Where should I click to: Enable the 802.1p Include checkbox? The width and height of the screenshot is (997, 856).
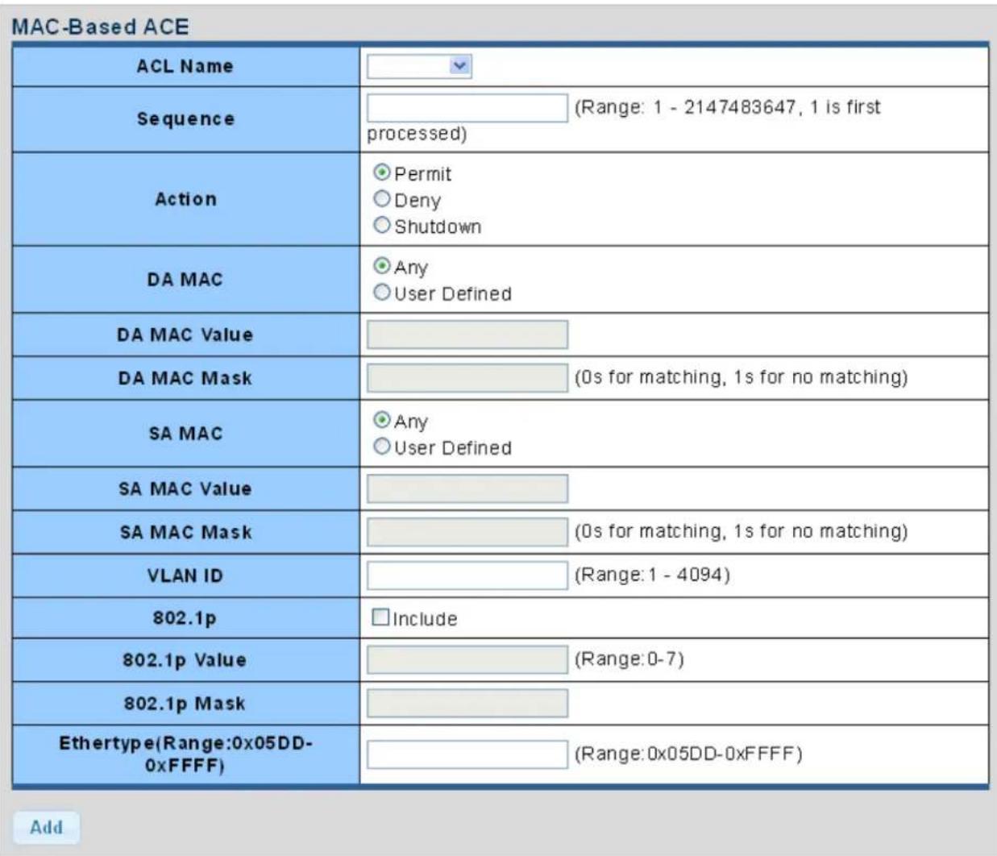pyautogui.click(x=380, y=617)
